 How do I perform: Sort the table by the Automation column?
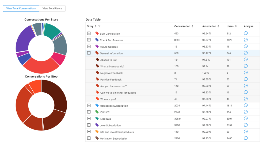tap(218, 26)
